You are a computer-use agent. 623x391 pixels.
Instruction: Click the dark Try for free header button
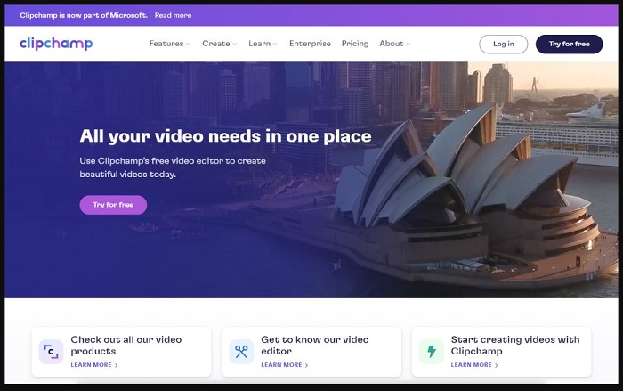pyautogui.click(x=569, y=45)
